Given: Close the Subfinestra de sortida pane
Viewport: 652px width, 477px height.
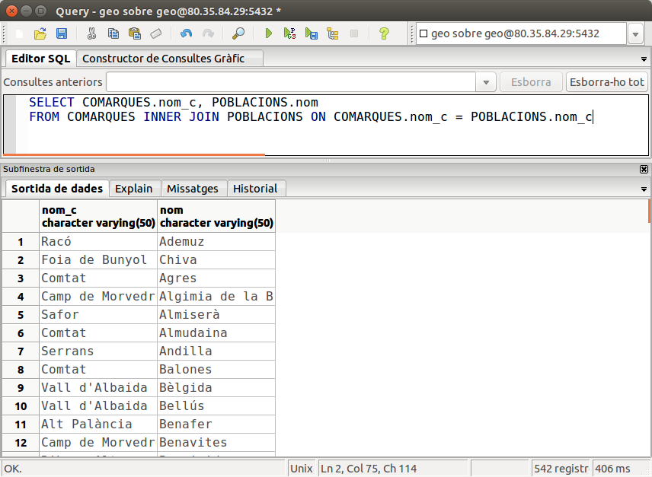Looking at the screenshot, I should 644,169.
